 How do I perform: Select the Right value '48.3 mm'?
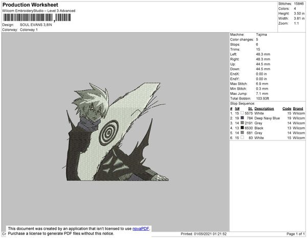[263, 60]
